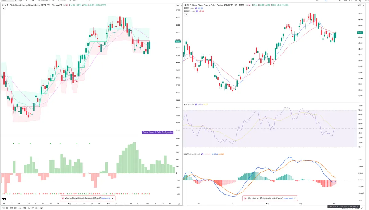Click the +0.12 (+0.19%) change on left chart

pyautogui.click(x=100, y=5)
